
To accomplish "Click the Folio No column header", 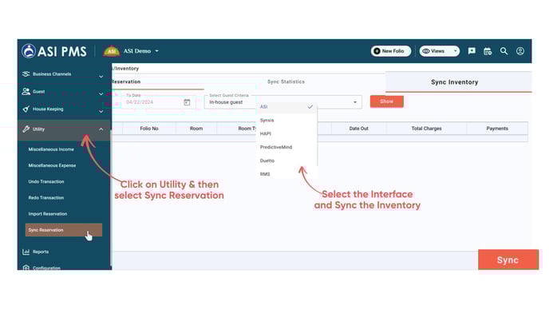I will click(x=149, y=129).
